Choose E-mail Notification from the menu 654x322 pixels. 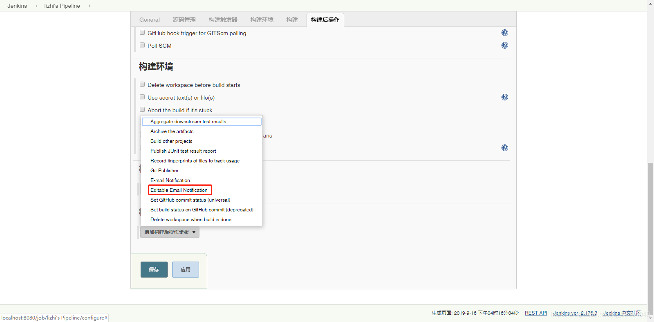pos(202,180)
